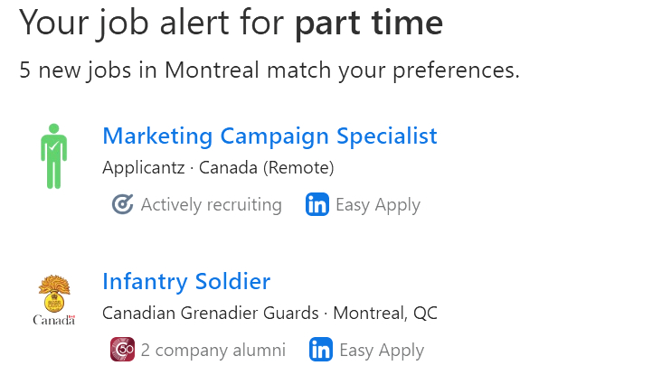This screenshot has width=671, height=375.
Task: Click the Applicantz green person logo
Action: point(54,156)
